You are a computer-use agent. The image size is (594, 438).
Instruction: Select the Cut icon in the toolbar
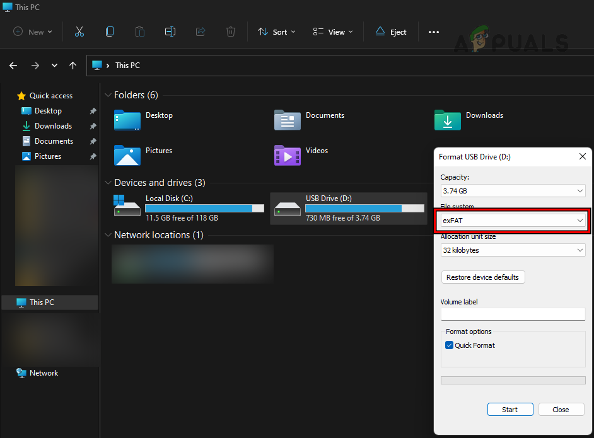[x=79, y=31]
